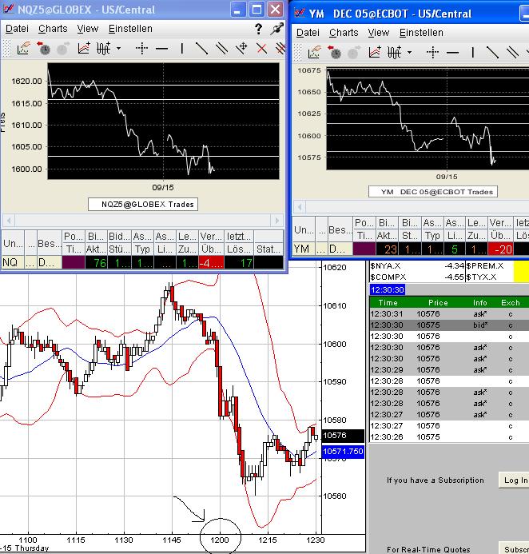The height and width of the screenshot is (554, 529).
Task: Click the add chart icon in NQZ5 window
Action: (x=84, y=49)
